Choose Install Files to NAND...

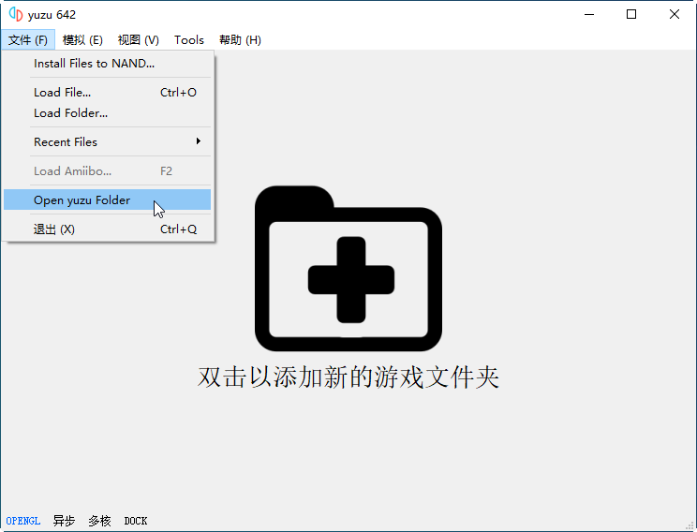click(107, 64)
